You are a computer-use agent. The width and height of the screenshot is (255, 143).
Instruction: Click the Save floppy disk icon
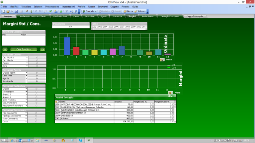[x=16, y=11]
